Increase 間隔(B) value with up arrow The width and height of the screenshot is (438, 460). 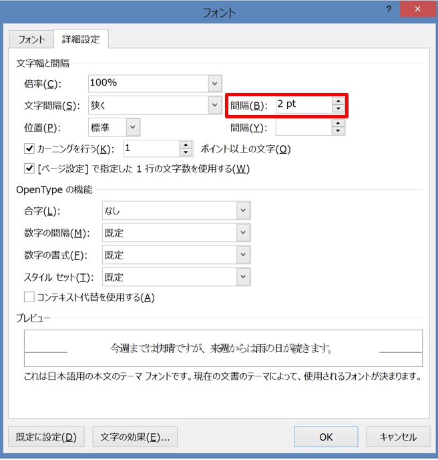339,101
